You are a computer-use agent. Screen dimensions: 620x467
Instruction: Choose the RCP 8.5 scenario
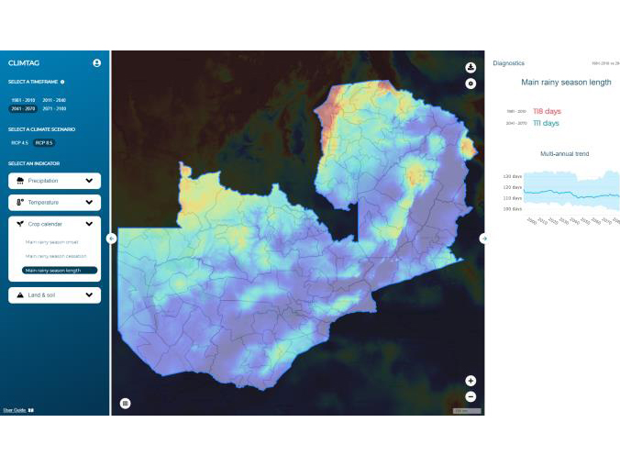point(44,143)
